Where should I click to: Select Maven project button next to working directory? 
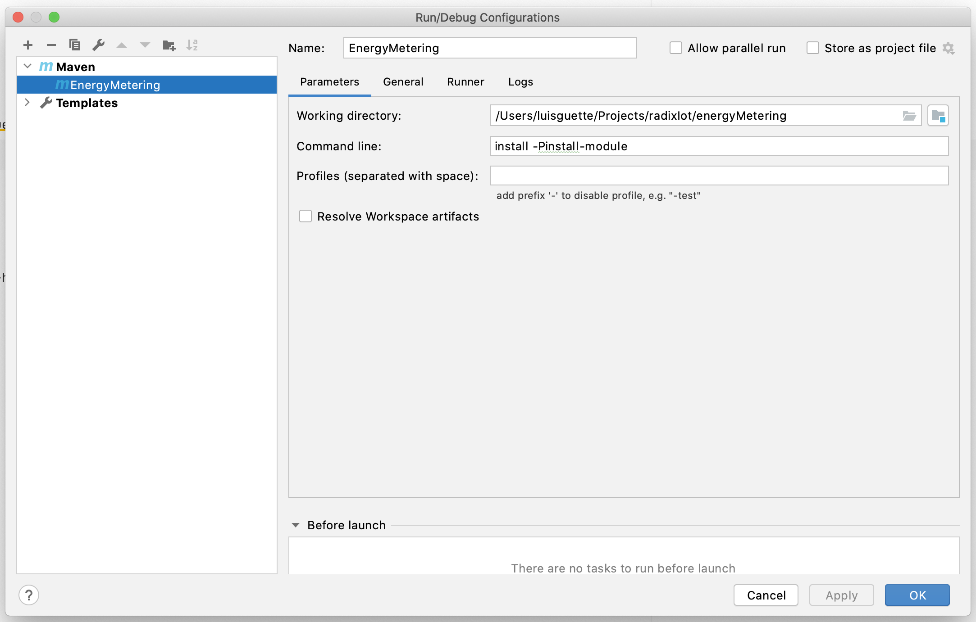(938, 116)
